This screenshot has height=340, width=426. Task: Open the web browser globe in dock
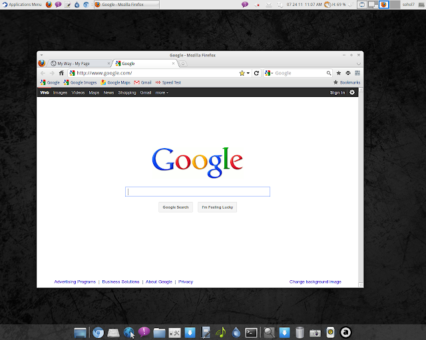(128, 333)
